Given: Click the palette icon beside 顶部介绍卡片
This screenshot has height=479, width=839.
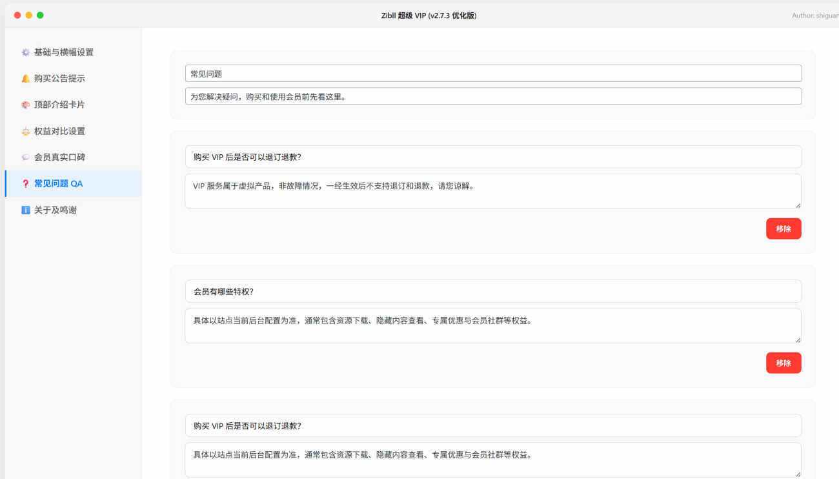Looking at the screenshot, I should tap(26, 105).
